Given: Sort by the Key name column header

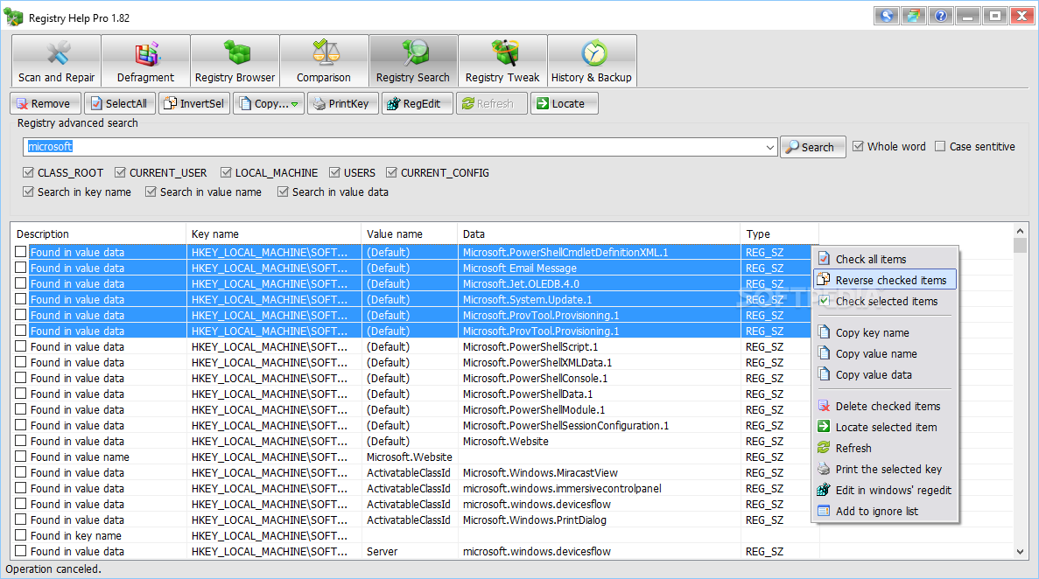Looking at the screenshot, I should pos(274,234).
